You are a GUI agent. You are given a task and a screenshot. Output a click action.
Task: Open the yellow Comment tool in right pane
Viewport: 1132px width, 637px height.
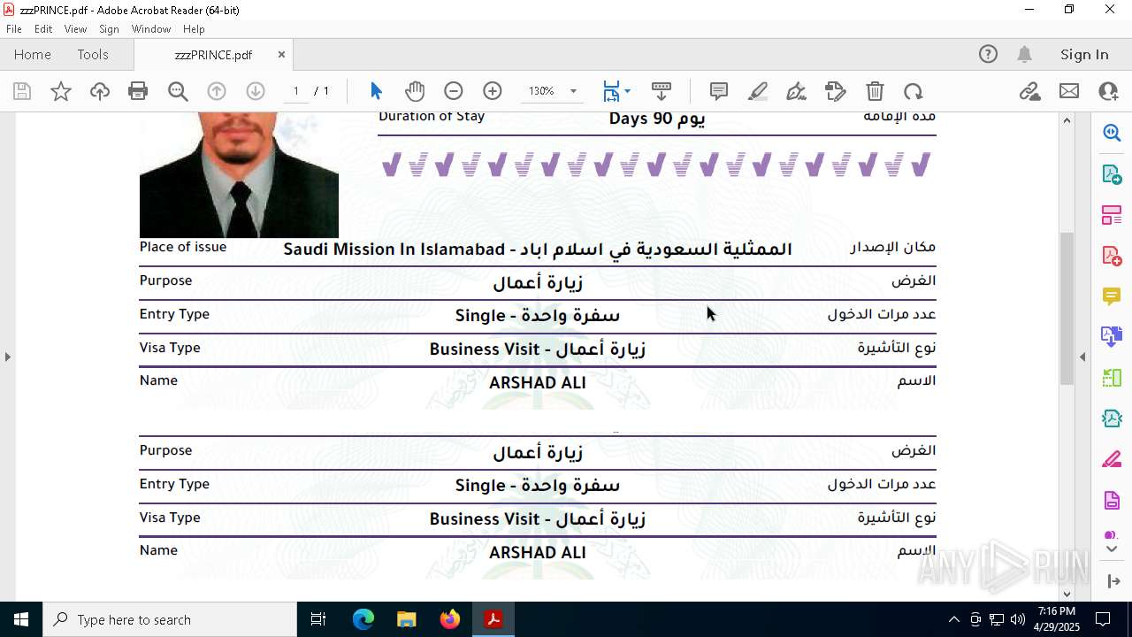(1112, 296)
